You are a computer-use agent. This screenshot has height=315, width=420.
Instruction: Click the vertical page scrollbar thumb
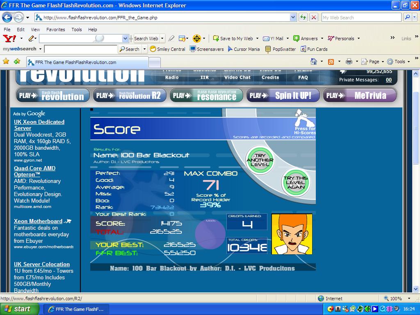[415, 128]
